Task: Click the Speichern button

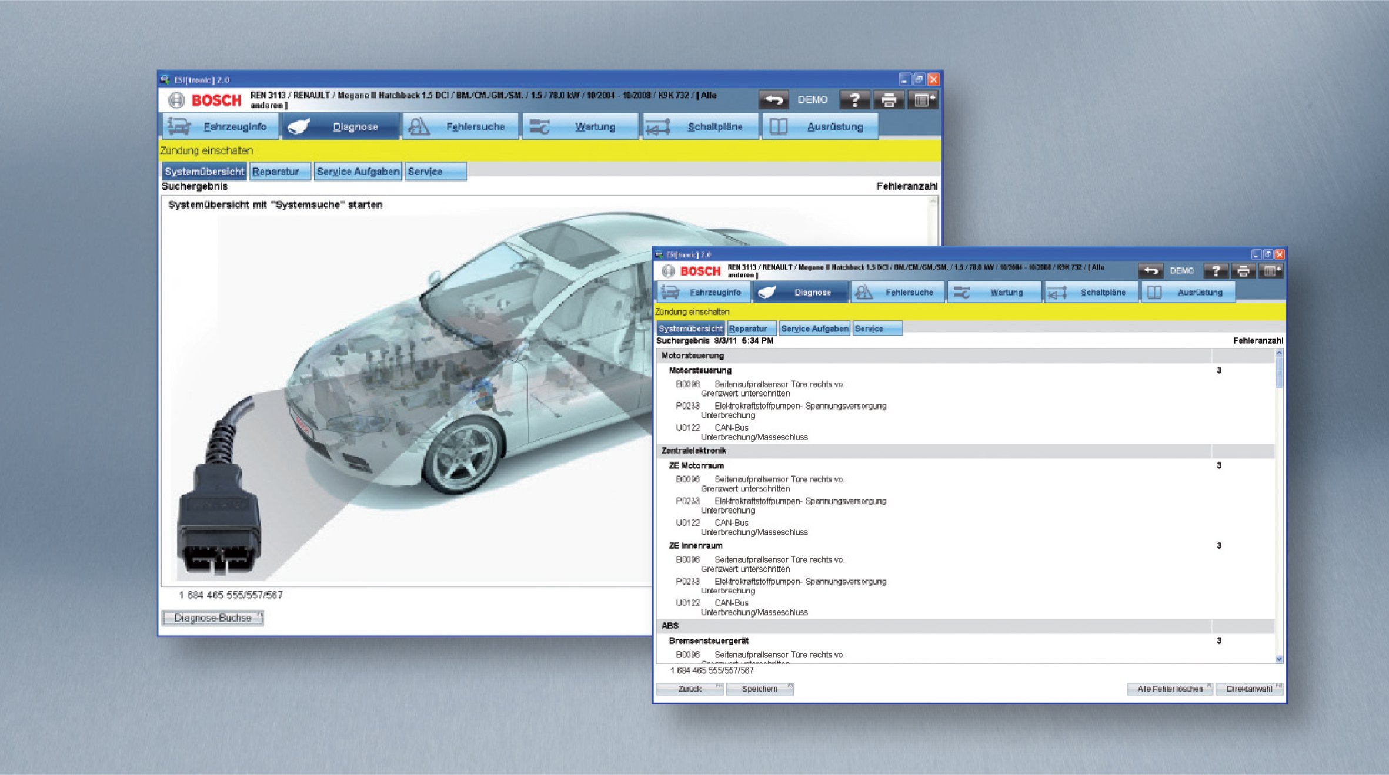Action: pos(759,689)
